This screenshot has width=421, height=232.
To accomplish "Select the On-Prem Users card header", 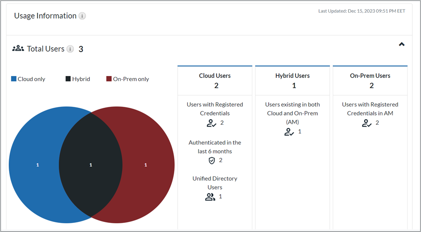I will [x=370, y=80].
